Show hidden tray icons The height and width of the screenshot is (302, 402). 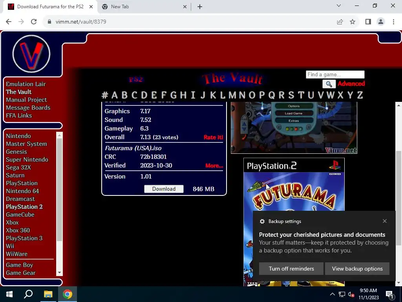(332, 294)
